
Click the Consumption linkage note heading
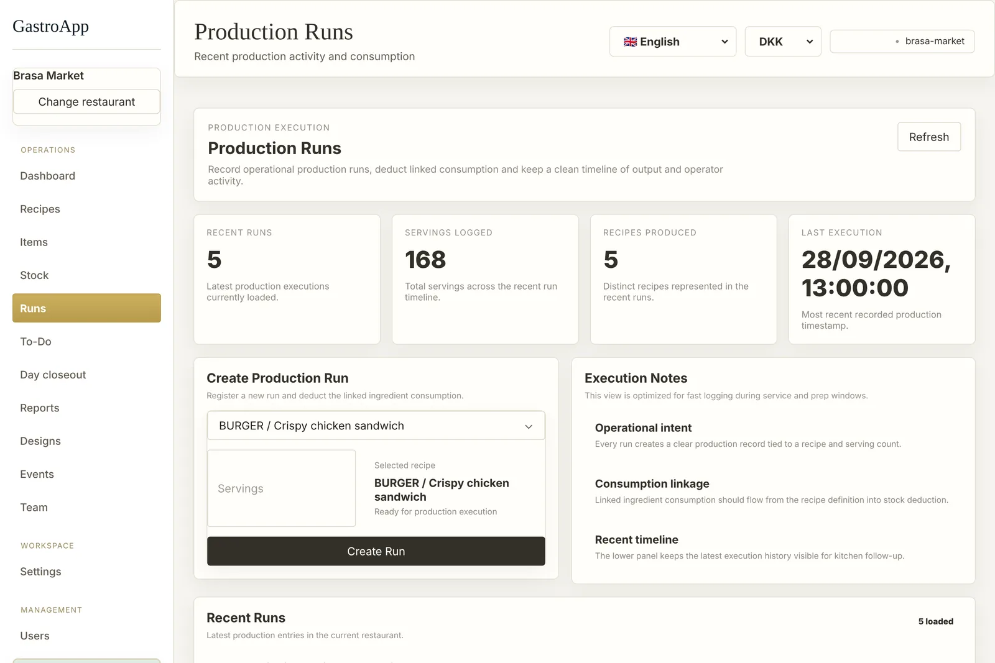[x=652, y=483]
